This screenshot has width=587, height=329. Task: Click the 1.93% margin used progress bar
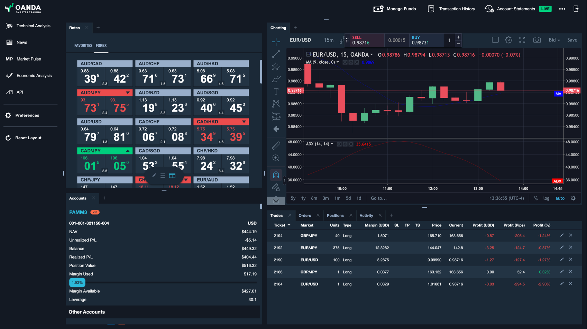click(x=77, y=282)
